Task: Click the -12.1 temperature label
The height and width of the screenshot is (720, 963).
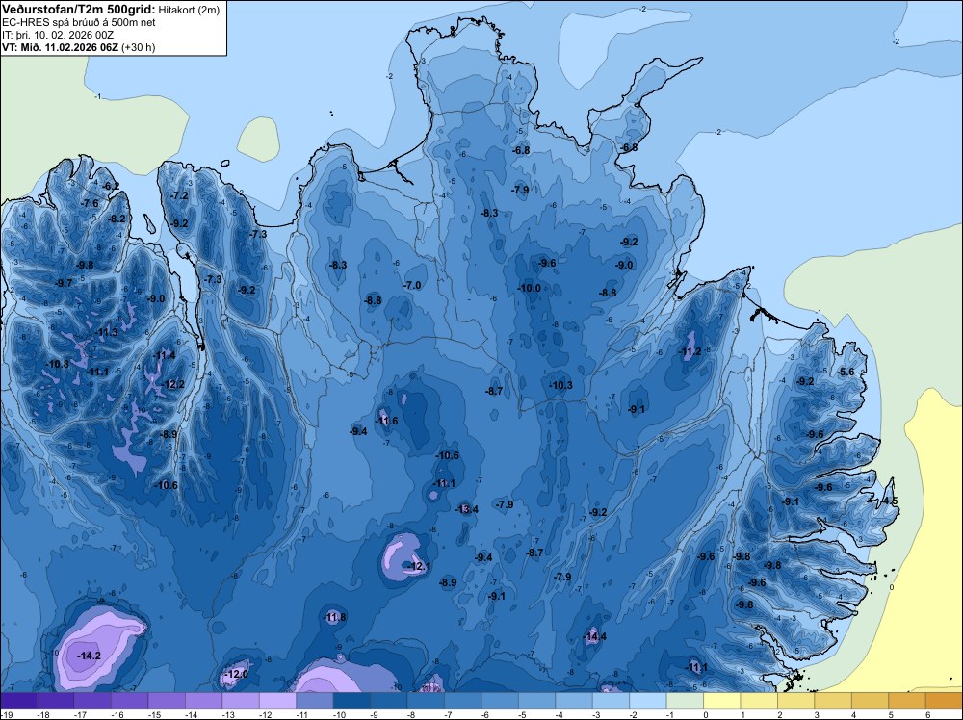Action: click(419, 566)
